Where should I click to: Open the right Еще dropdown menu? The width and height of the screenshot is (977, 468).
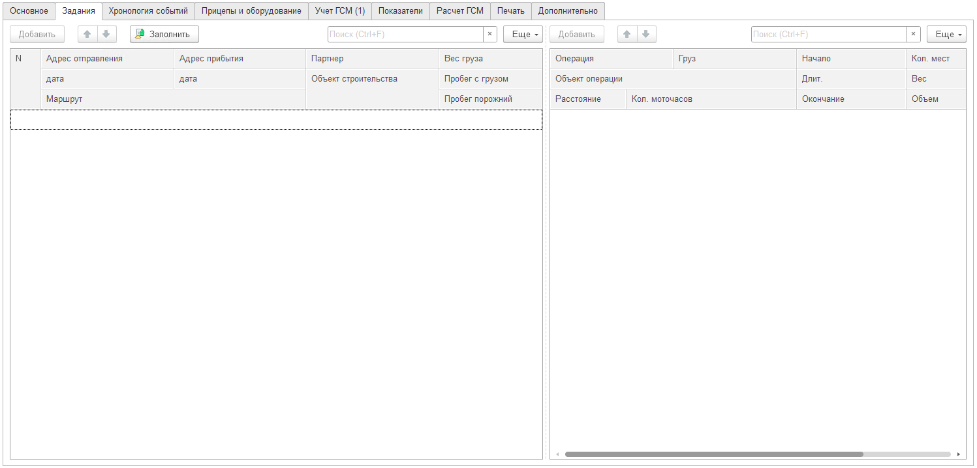click(x=946, y=34)
